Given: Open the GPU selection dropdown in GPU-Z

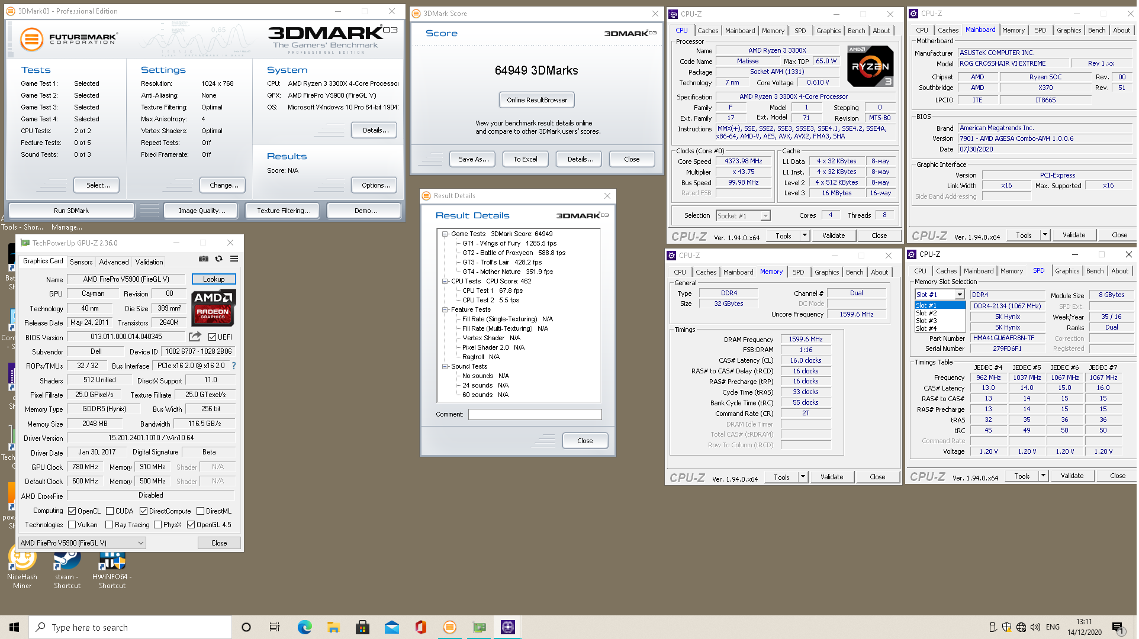Looking at the screenshot, I should pyautogui.click(x=82, y=543).
